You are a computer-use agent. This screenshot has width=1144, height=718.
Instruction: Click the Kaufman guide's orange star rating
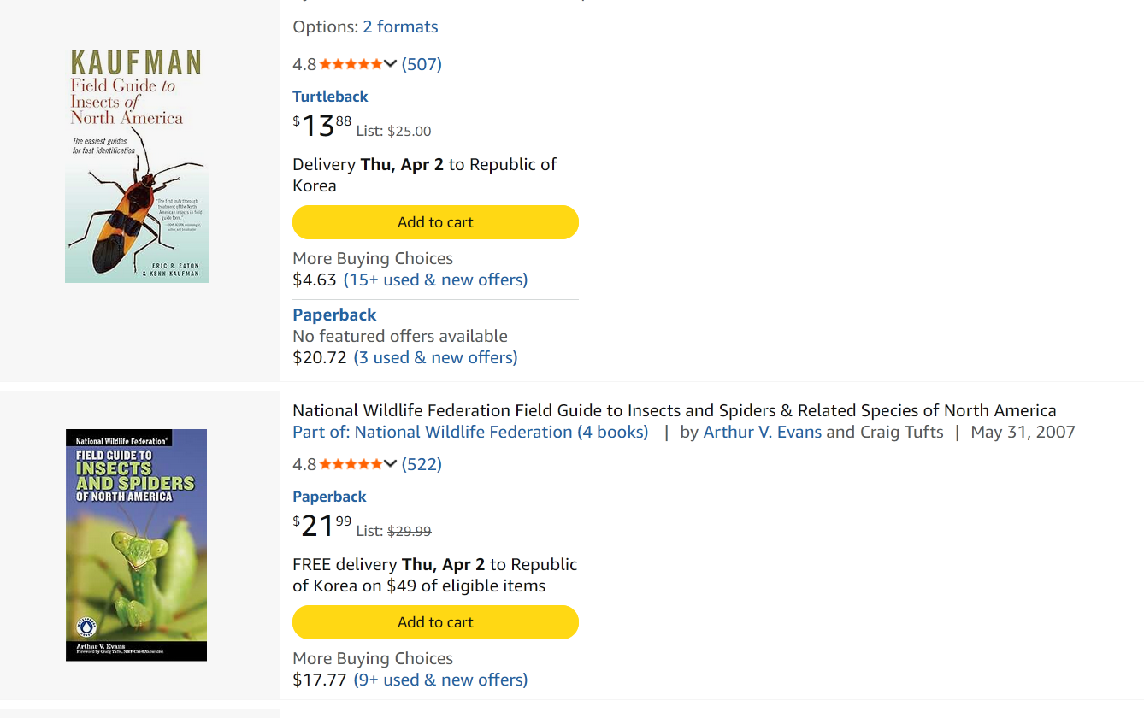pos(351,64)
